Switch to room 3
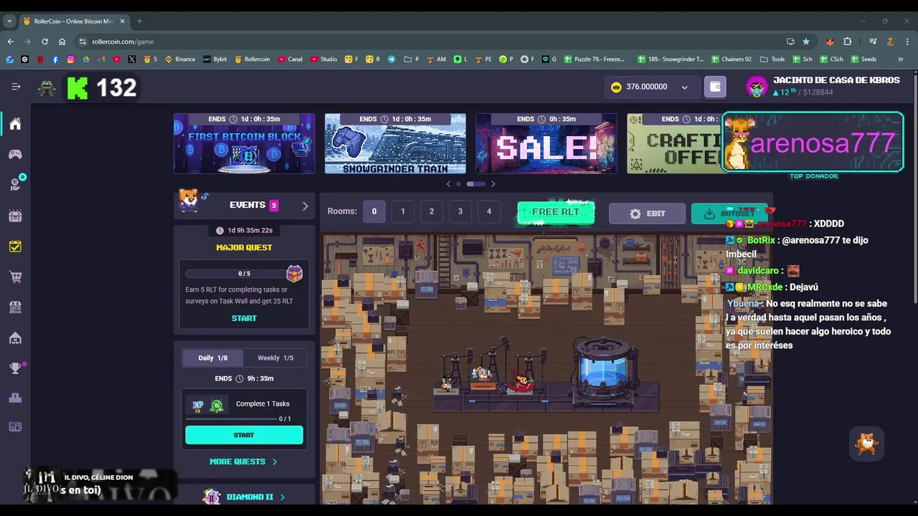This screenshot has width=918, height=516. pyautogui.click(x=460, y=211)
